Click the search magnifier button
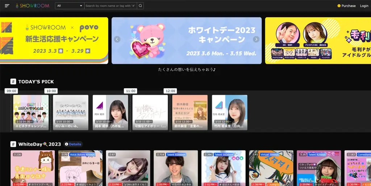The image size is (371, 186). pos(140,6)
